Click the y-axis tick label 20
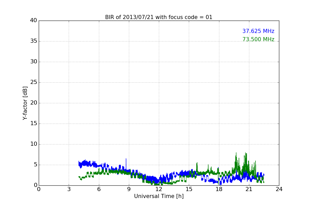 pos(33,103)
